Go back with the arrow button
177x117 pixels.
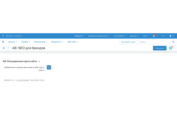[4, 48]
